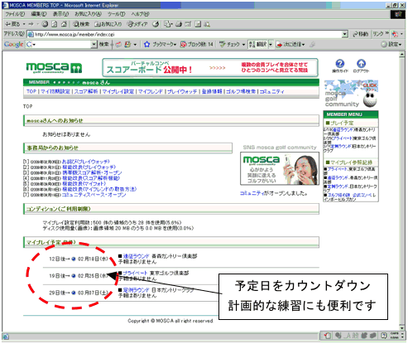The image size is (408, 344).
Task: Click the スコアーボード公開中 banner
Action: 210,67
